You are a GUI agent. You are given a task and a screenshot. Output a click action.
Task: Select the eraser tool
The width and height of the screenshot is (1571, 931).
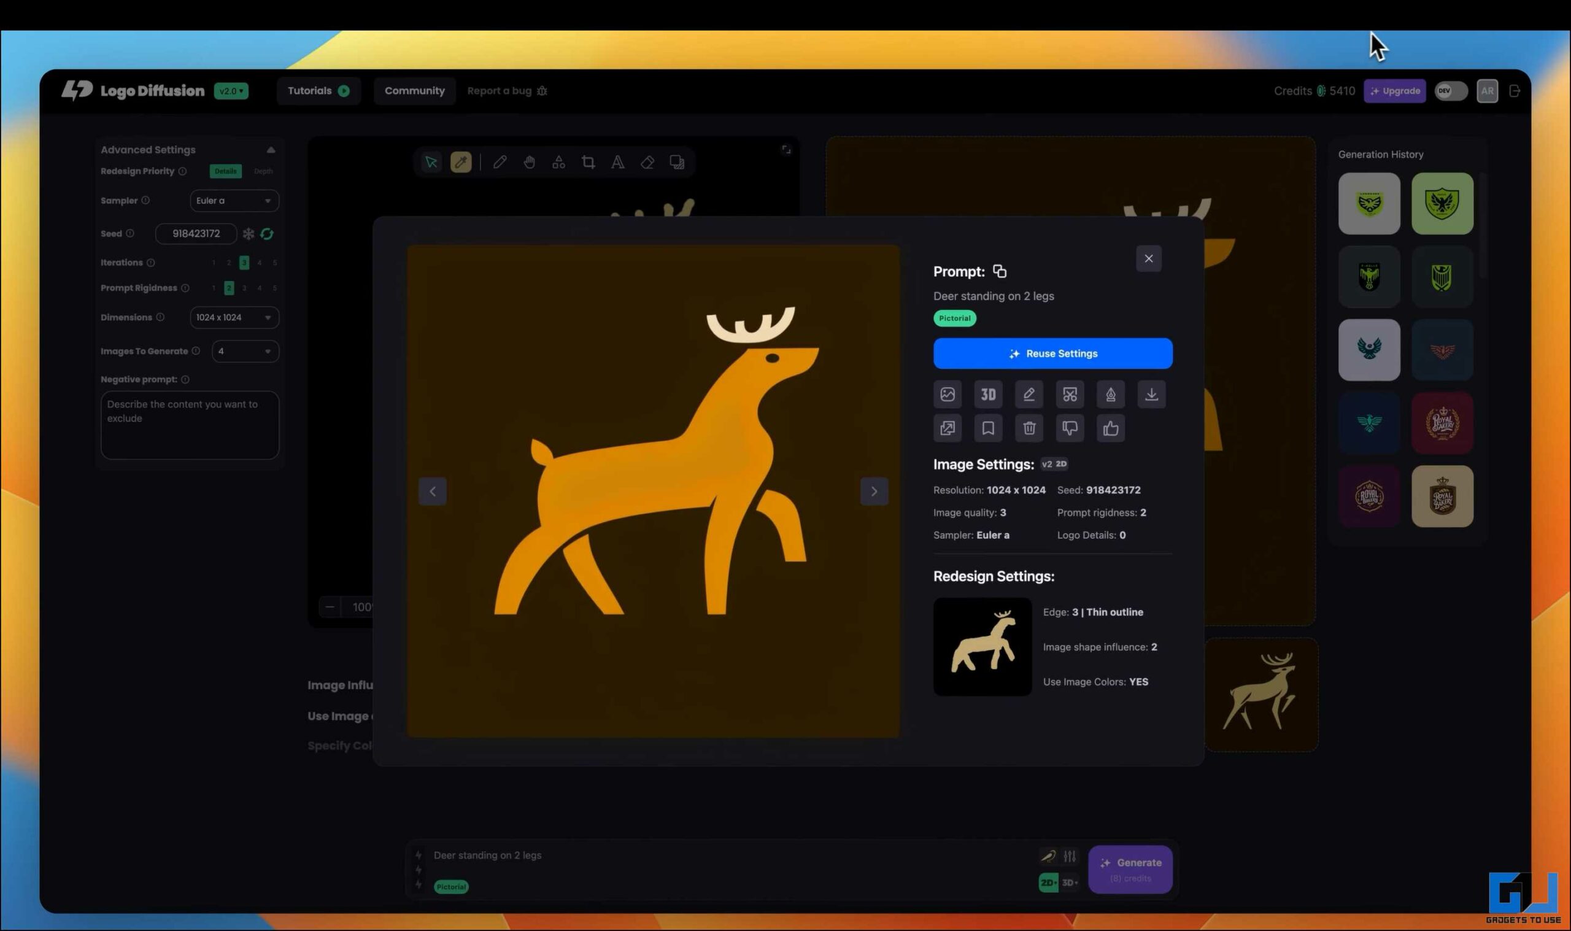tap(647, 162)
